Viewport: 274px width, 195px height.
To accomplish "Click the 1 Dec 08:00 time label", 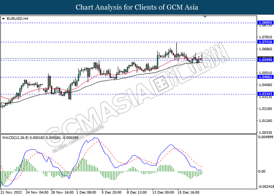I will point(87,192).
